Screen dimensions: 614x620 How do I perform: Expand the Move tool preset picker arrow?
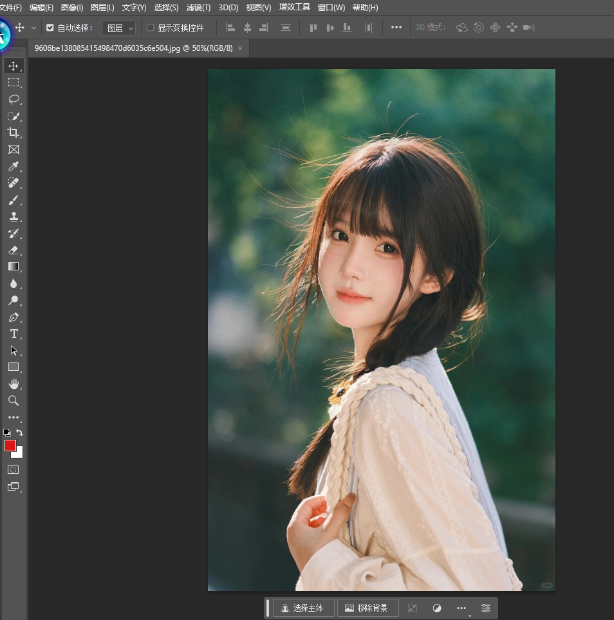(x=33, y=28)
